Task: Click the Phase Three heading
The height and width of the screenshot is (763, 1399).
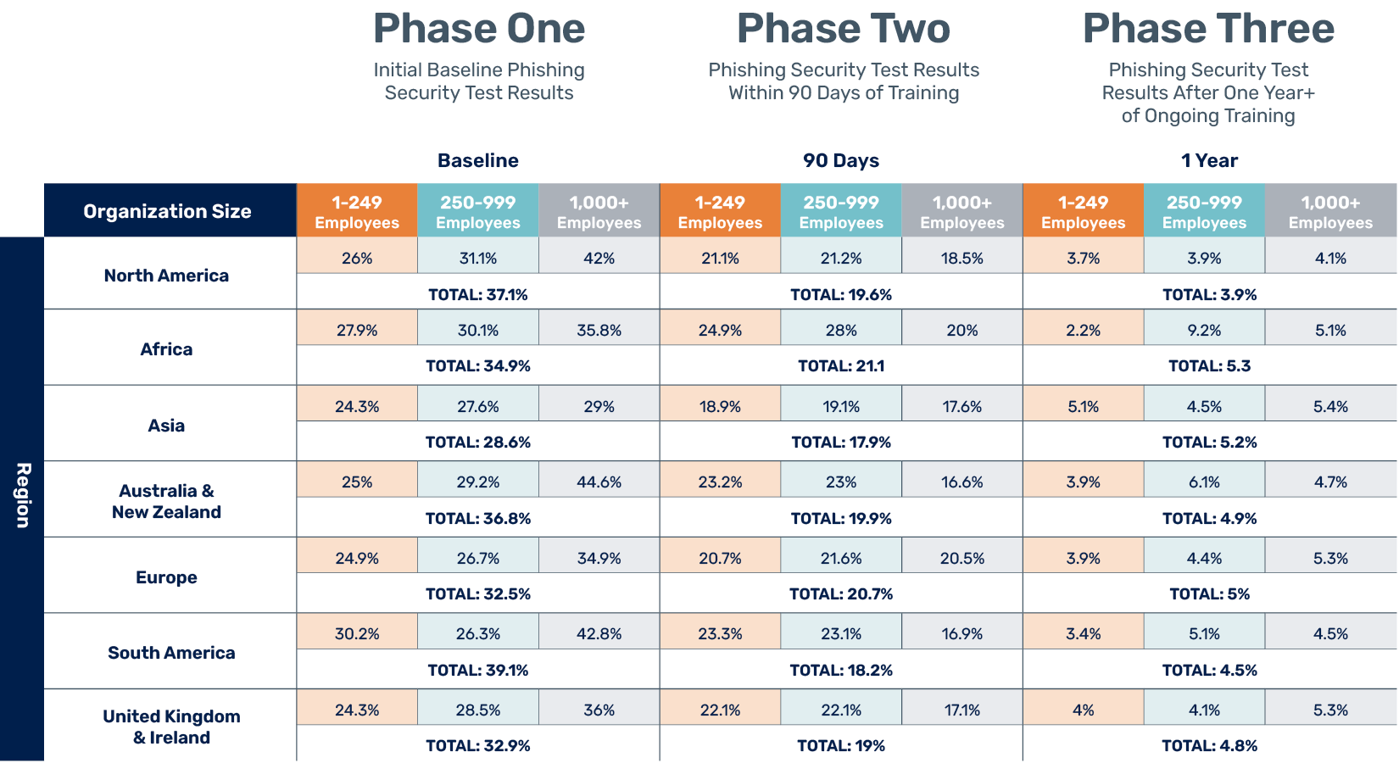Action: click(x=1208, y=29)
